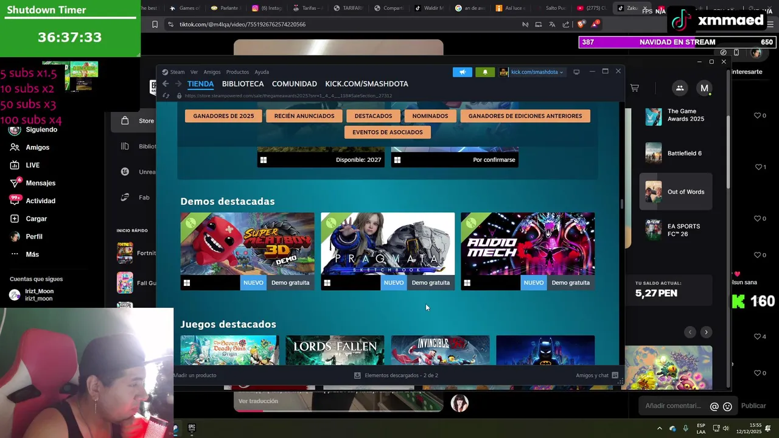This screenshot has height=438, width=779.
Task: Switch to the COMUNIDAD tab
Action: click(x=295, y=84)
